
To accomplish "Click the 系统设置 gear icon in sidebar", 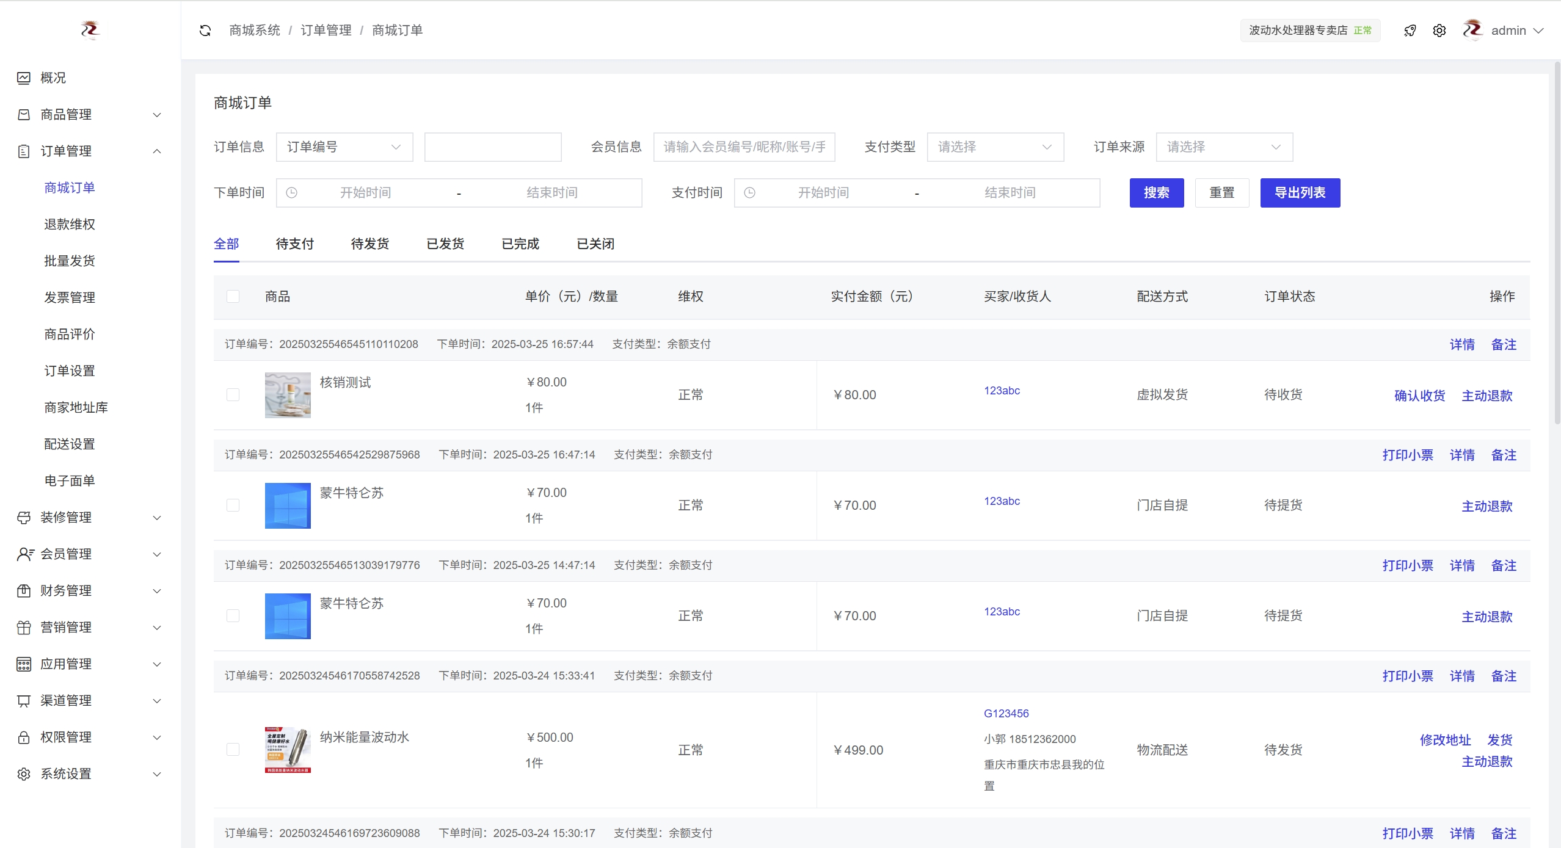I will pos(24,774).
